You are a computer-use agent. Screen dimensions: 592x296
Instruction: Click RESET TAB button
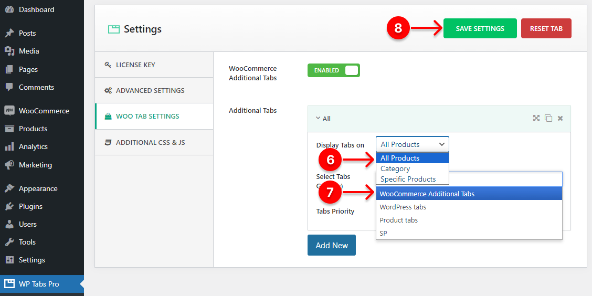tap(546, 28)
